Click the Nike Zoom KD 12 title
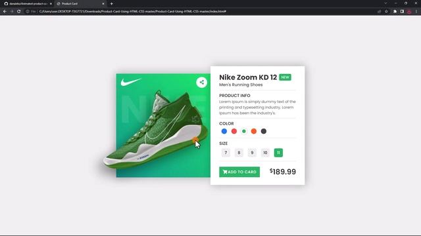 [248, 77]
